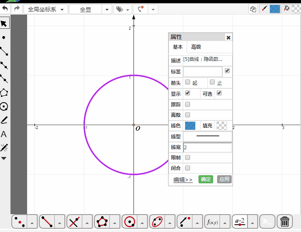Click the 标签 label input field
Viewport: 301px width, 232px height.
(203, 72)
